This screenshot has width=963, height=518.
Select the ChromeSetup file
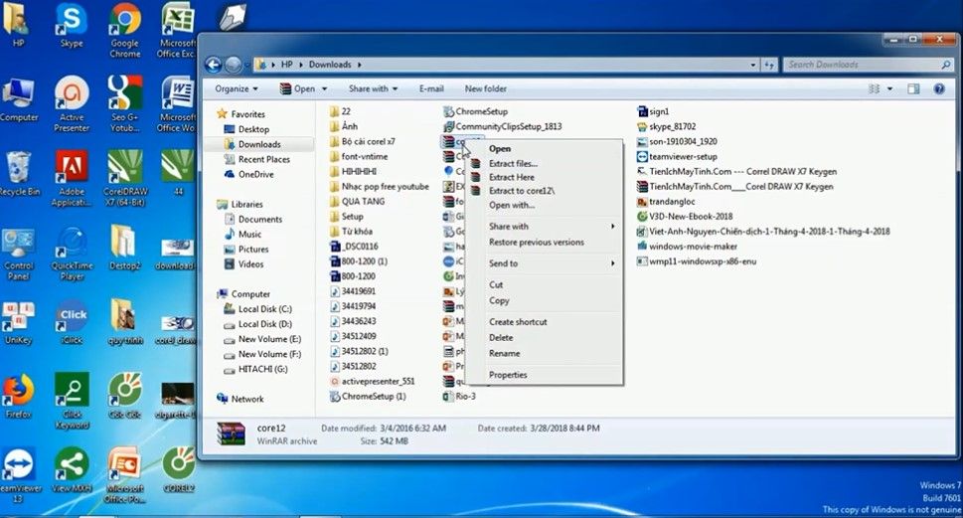click(475, 111)
